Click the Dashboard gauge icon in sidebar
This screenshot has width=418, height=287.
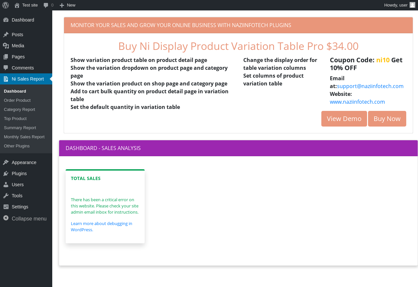[x=6, y=20]
